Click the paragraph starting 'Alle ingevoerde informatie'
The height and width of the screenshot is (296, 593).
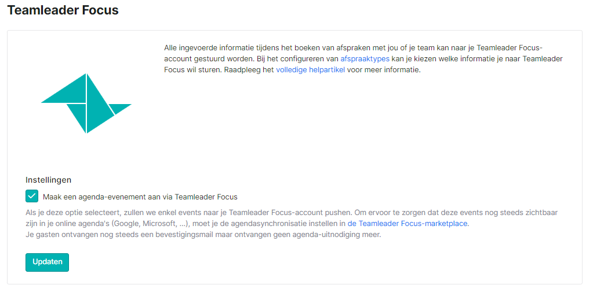pyautogui.click(x=363, y=59)
